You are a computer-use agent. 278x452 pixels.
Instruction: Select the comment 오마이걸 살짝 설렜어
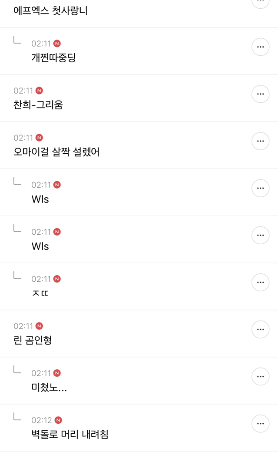click(56, 152)
